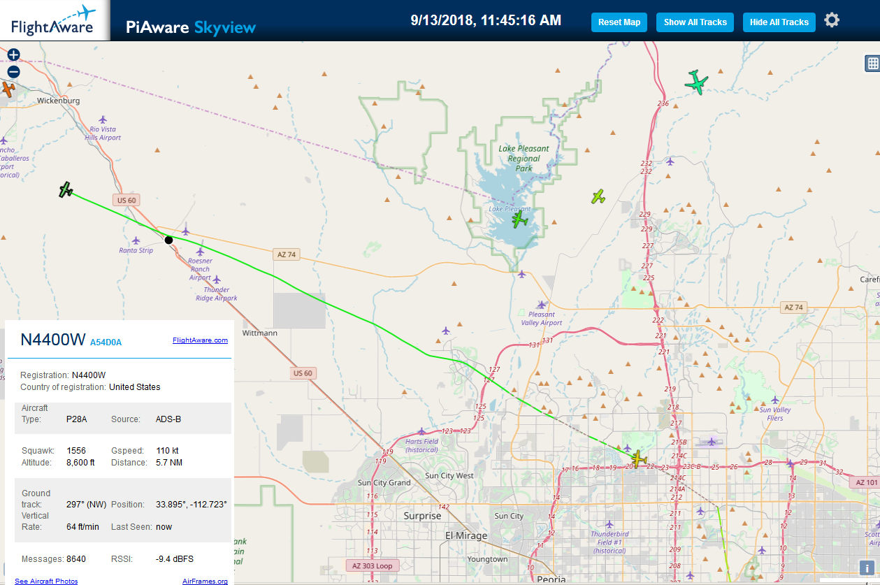880x585 pixels.
Task: Click the ground track value 297° (NW)
Action: click(x=87, y=504)
